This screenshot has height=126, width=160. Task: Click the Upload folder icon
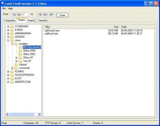pos(16,65)
